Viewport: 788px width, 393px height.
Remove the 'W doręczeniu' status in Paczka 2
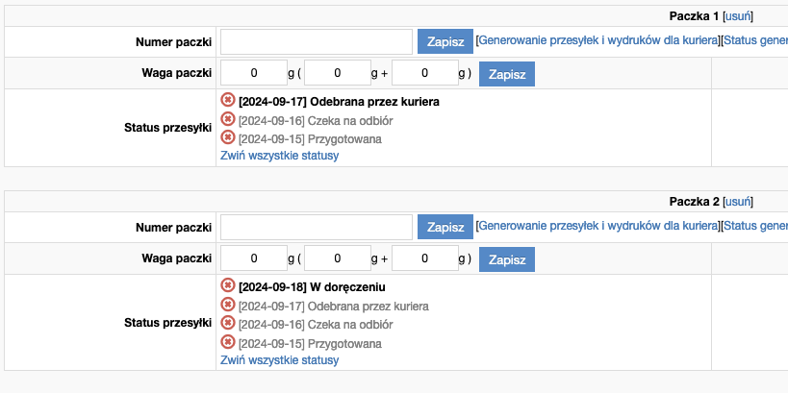(x=228, y=285)
